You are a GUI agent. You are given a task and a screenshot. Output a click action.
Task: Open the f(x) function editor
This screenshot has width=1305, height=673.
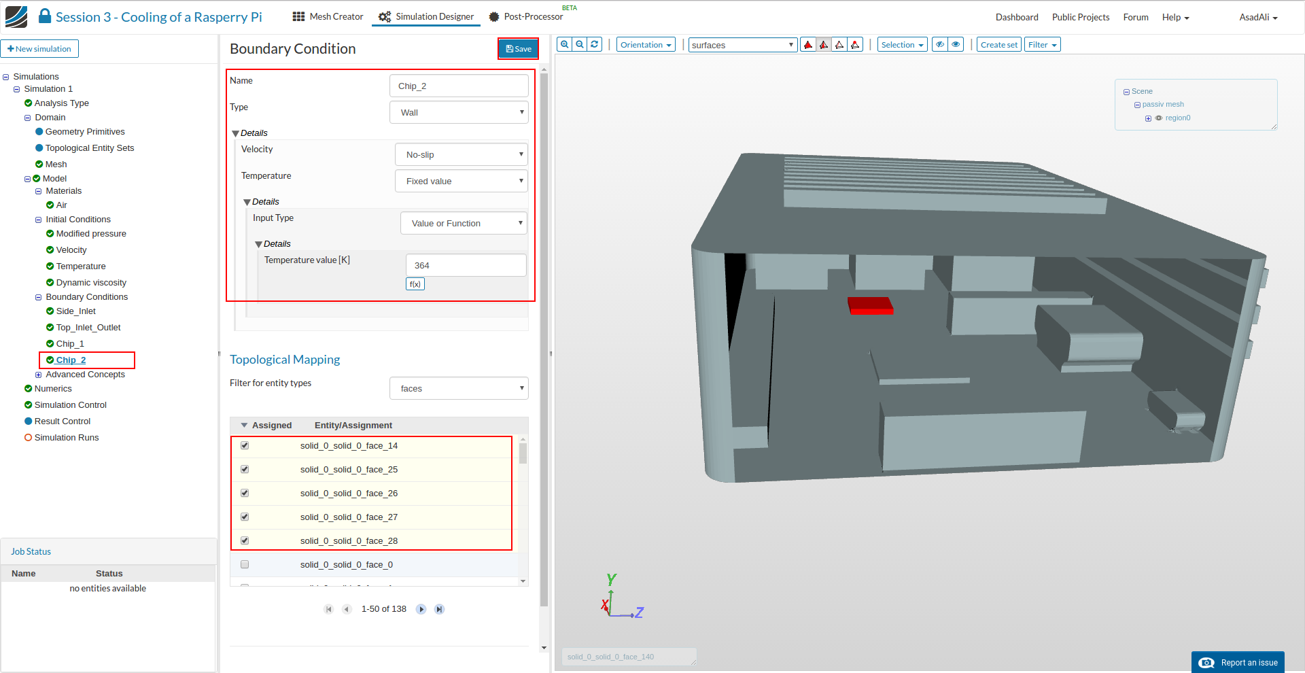click(415, 284)
